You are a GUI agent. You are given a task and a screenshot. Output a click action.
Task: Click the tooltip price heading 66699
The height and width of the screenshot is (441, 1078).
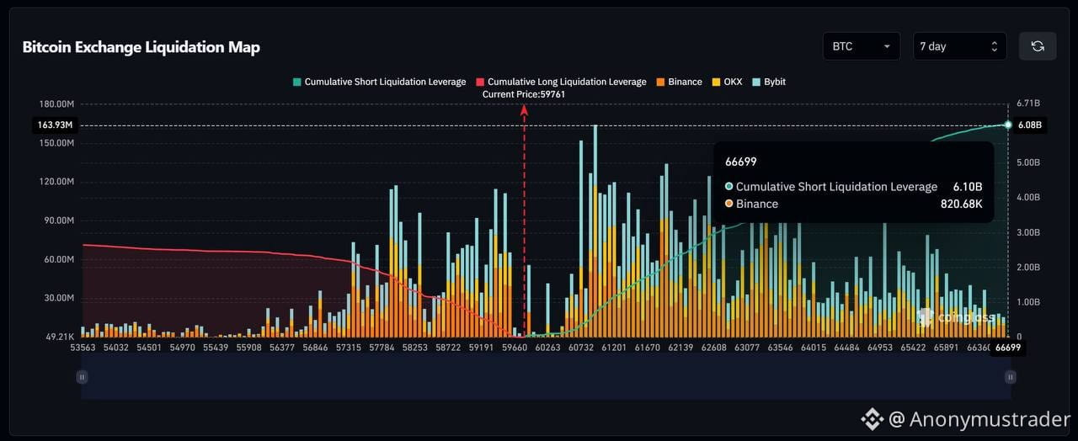[740, 162]
